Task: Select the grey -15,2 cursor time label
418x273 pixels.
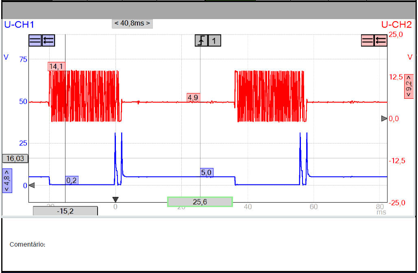Action: click(65, 211)
